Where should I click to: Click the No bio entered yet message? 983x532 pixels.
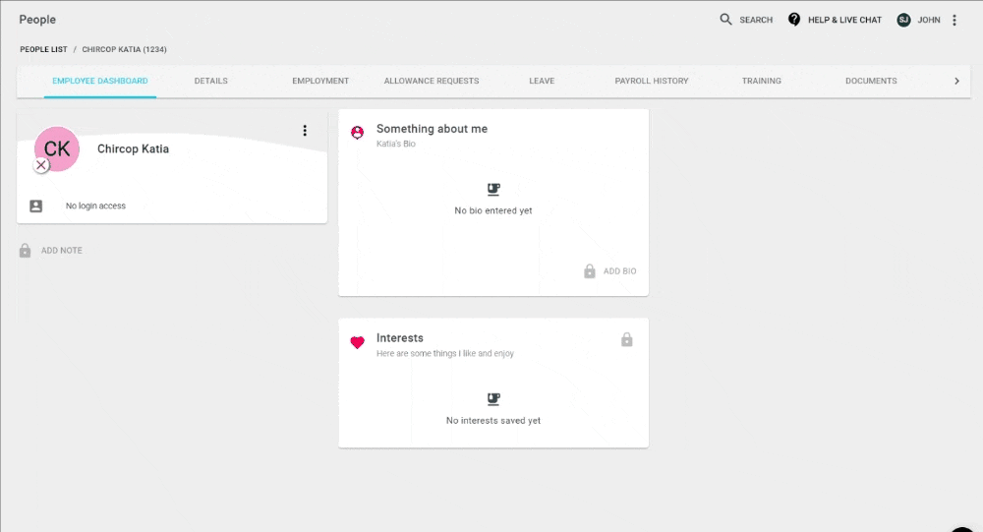click(493, 210)
